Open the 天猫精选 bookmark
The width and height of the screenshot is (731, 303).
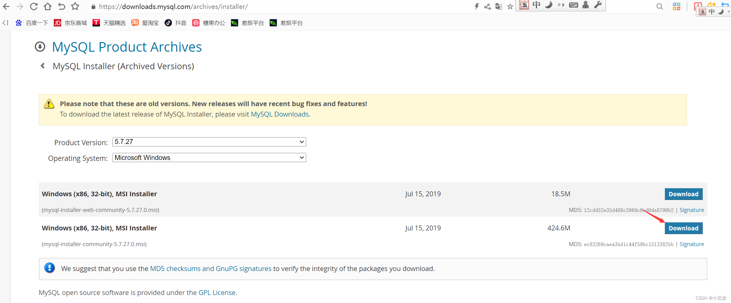tap(109, 23)
